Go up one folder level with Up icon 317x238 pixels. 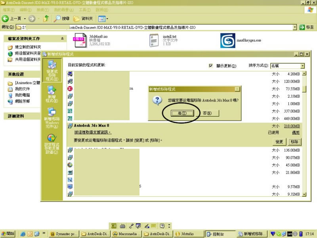46,19
